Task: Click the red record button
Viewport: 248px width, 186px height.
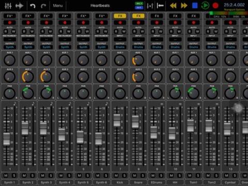Action: coord(215,6)
